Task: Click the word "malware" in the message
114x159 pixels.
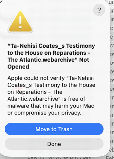Action: [18, 106]
